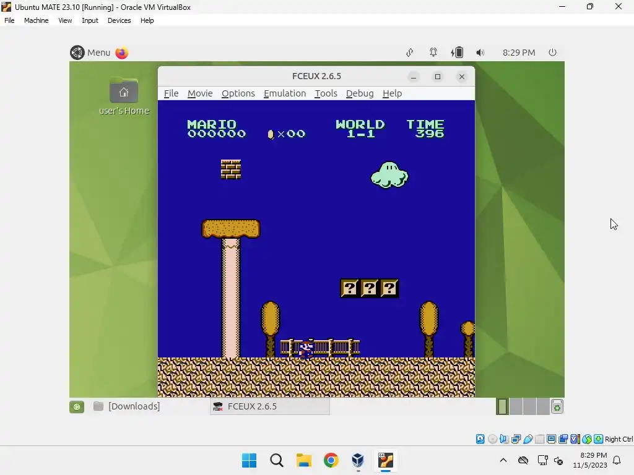Screen dimensions: 634x475
Task: Open the FCEUX Debug menu
Action: tap(360, 93)
